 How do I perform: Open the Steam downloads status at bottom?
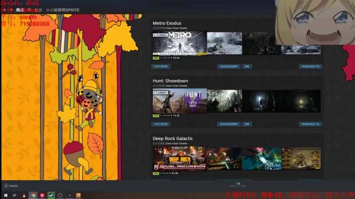(x=237, y=185)
